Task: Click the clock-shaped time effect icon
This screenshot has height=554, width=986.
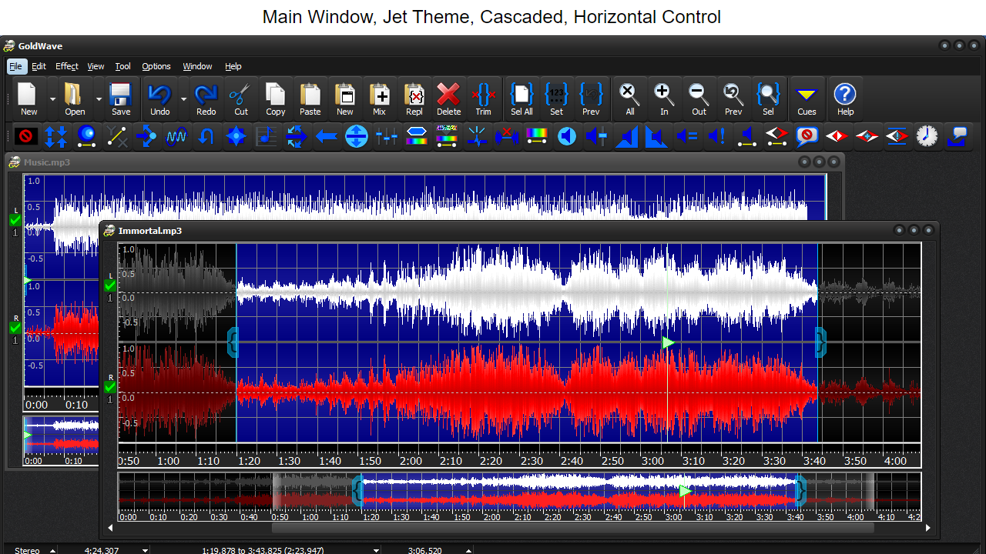Action: [927, 137]
